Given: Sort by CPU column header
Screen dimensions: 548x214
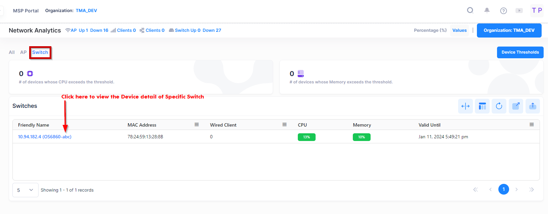Looking at the screenshot, I should point(303,125).
